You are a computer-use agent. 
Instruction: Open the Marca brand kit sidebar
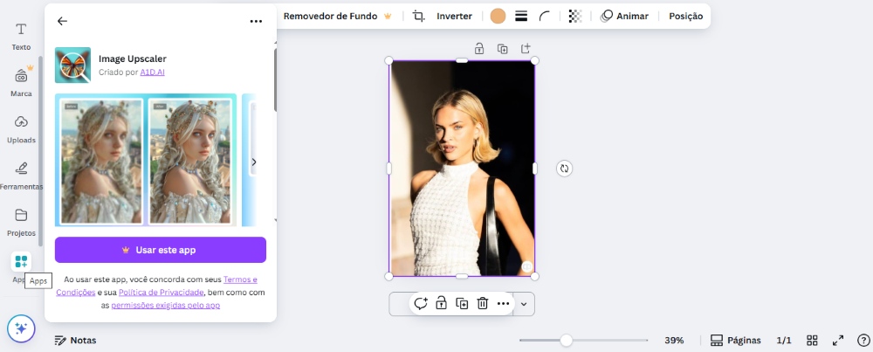[21, 82]
